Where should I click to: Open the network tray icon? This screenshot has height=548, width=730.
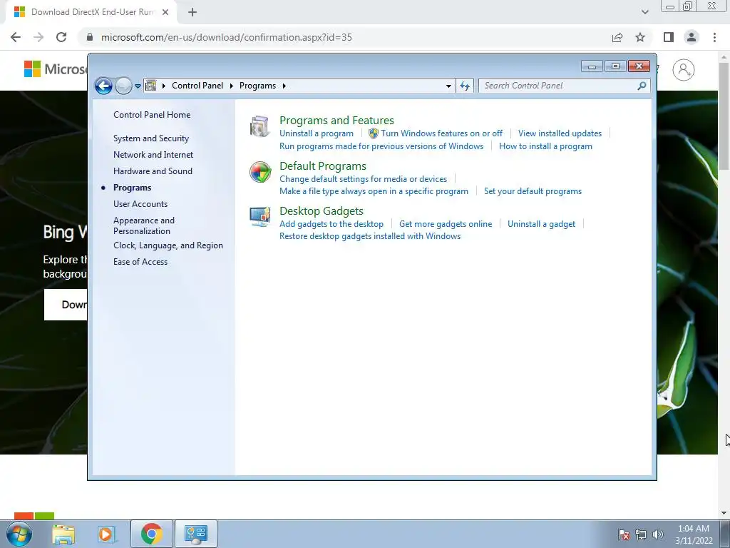point(641,534)
